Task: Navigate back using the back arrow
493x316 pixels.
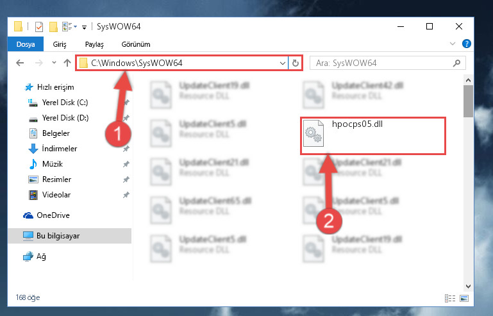Action: click(20, 63)
